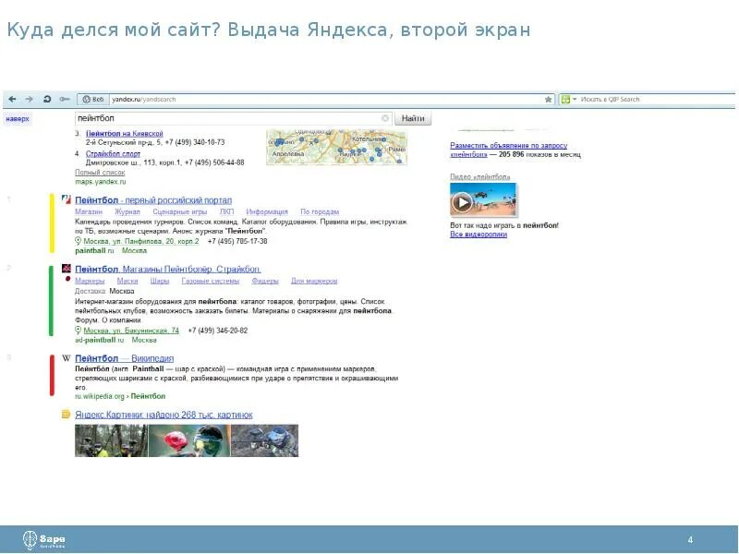Click the green 'paintball.ru' URL

(94, 251)
